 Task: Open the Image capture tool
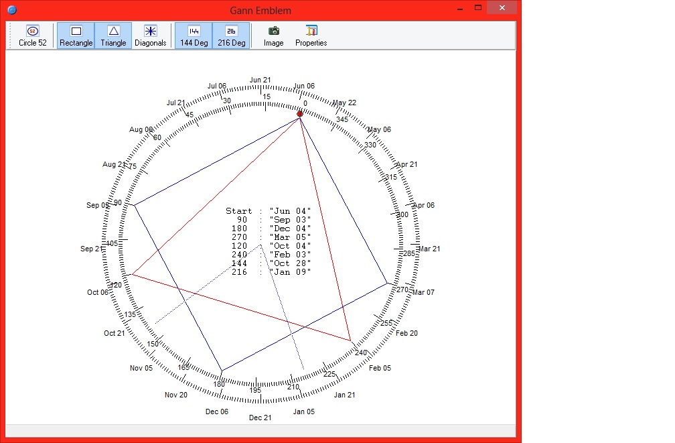pyautogui.click(x=273, y=35)
